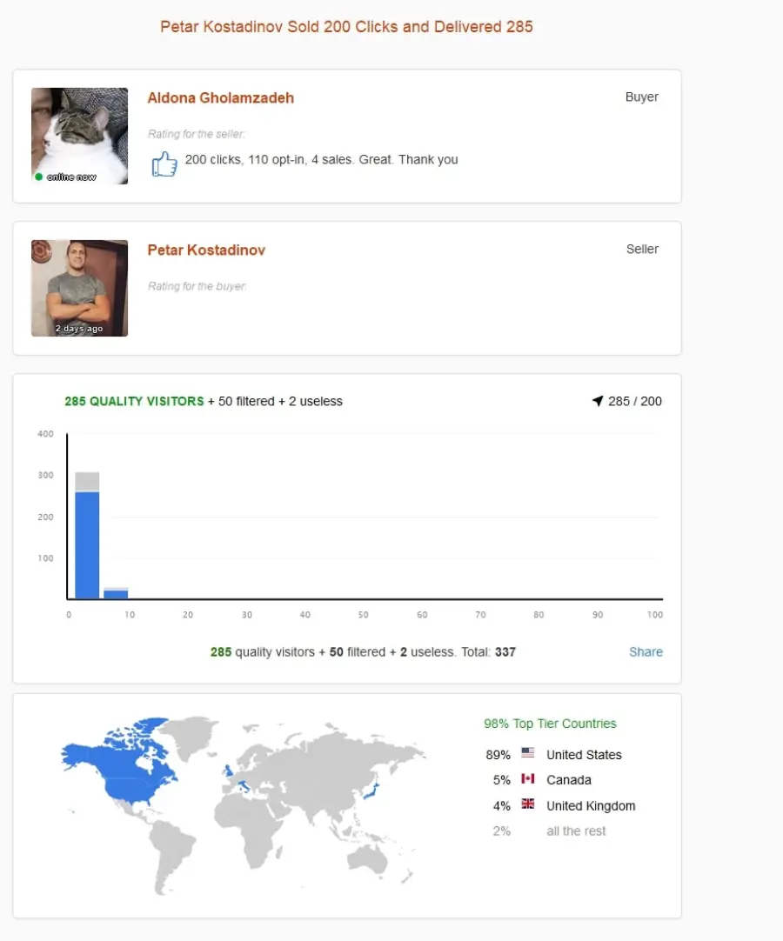This screenshot has width=783, height=941.
Task: Click the thumbs-up rating icon
Action: tap(164, 164)
